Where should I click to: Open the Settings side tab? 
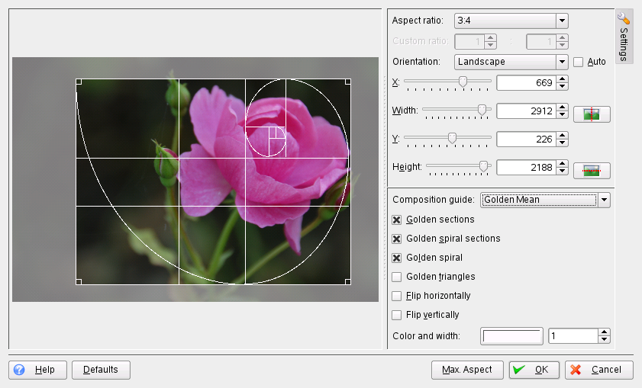624,37
